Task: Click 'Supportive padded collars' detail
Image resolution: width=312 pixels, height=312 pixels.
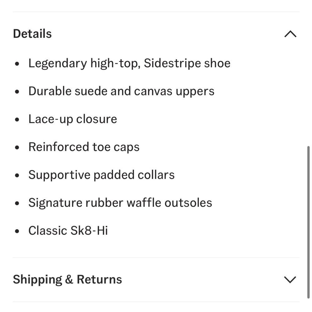Action: pyautogui.click(x=101, y=175)
